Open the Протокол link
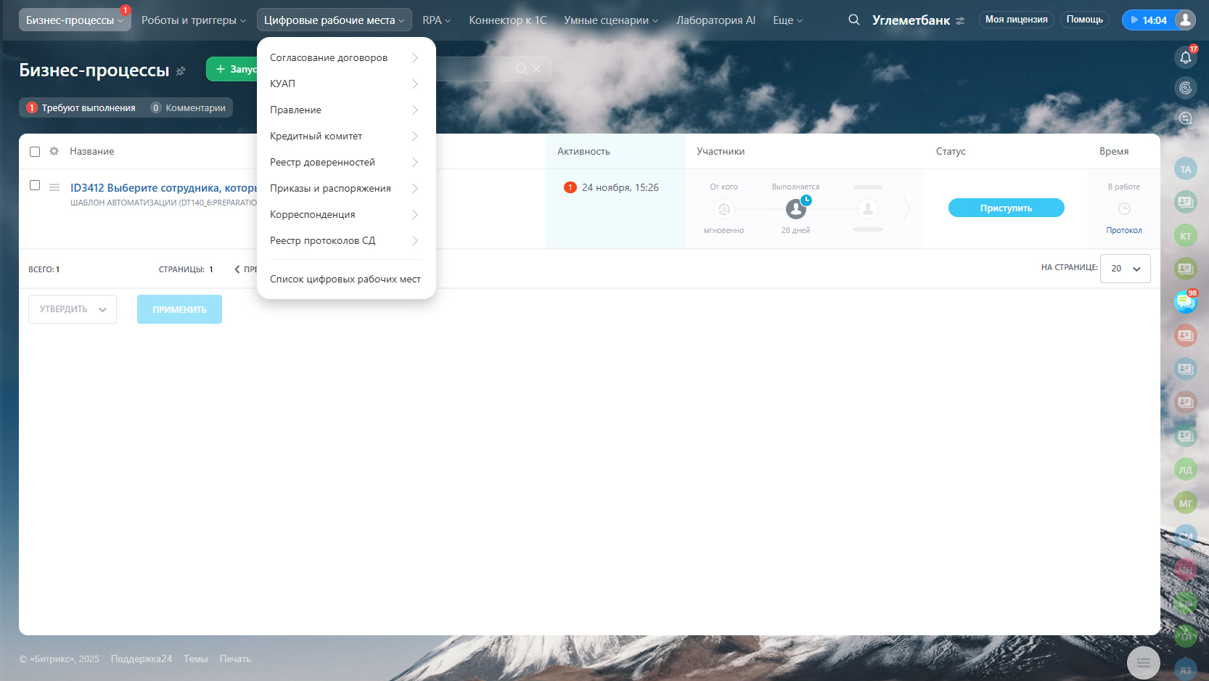 pos(1124,230)
